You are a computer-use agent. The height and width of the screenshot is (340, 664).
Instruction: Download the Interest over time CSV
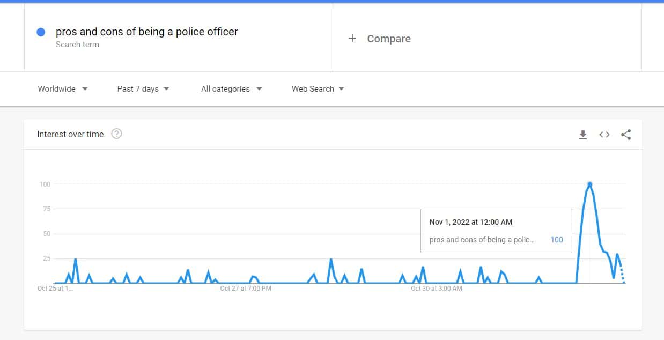pos(583,135)
